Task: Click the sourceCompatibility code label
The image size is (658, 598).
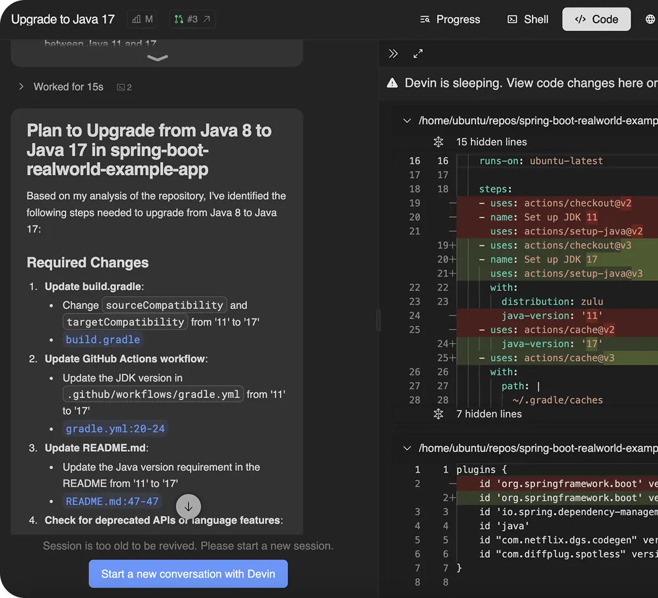Action: pyautogui.click(x=164, y=305)
